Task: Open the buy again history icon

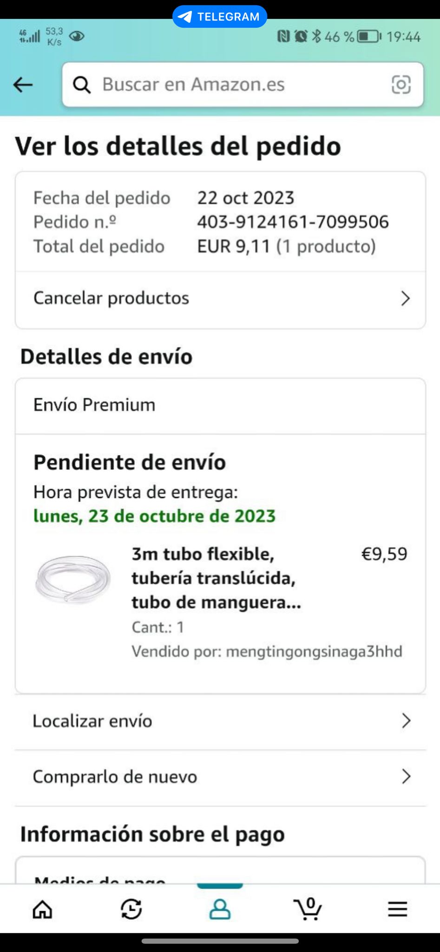Action: [131, 909]
